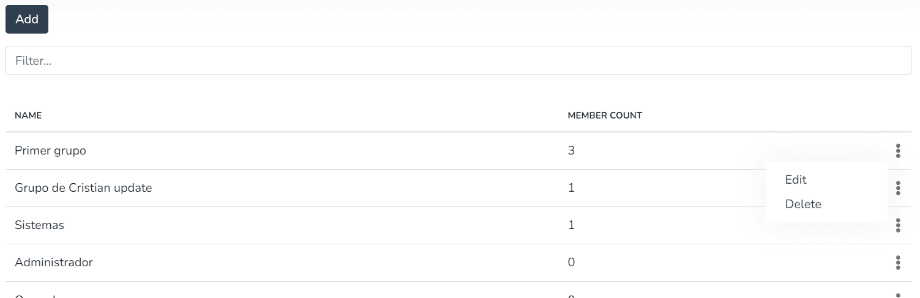Click the MEMBER COUNT column header

pos(605,115)
